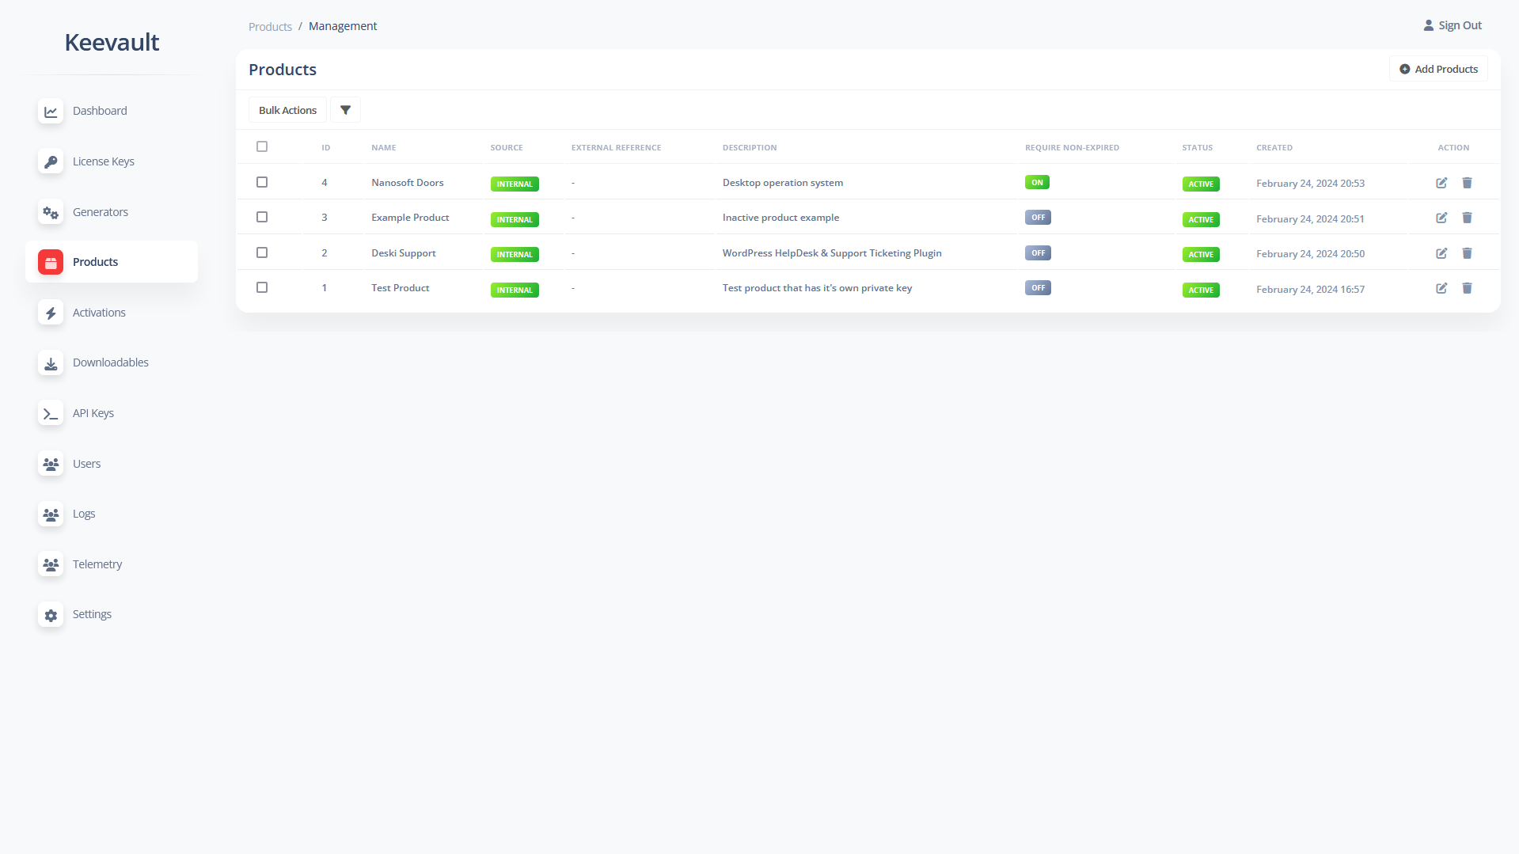Click the Settings label in the sidebar
The height and width of the screenshot is (854, 1519).
tap(92, 614)
